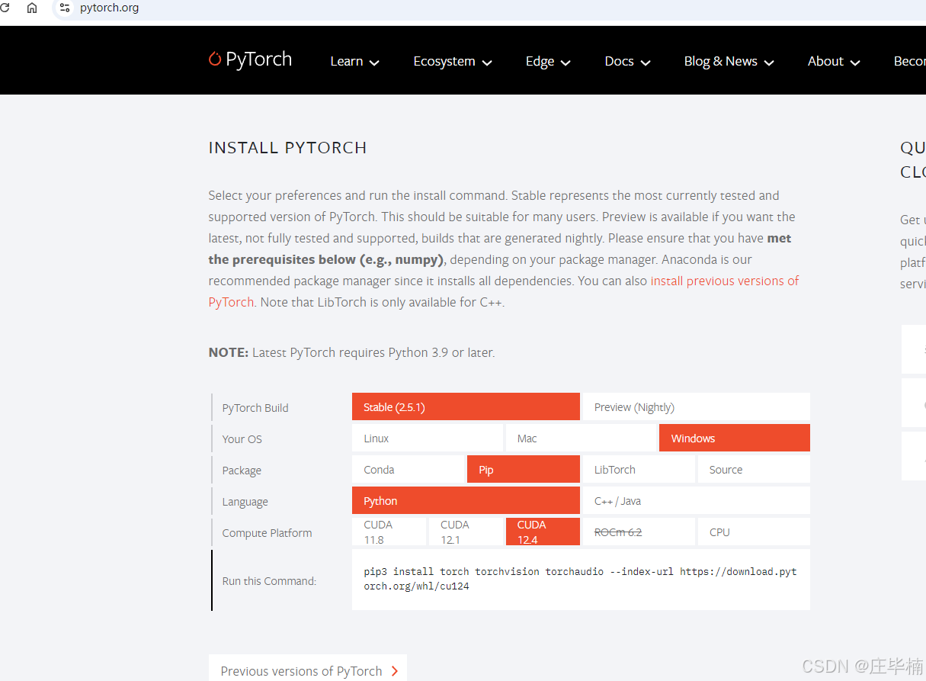
Task: Expand the Learn menu
Action: (x=354, y=62)
